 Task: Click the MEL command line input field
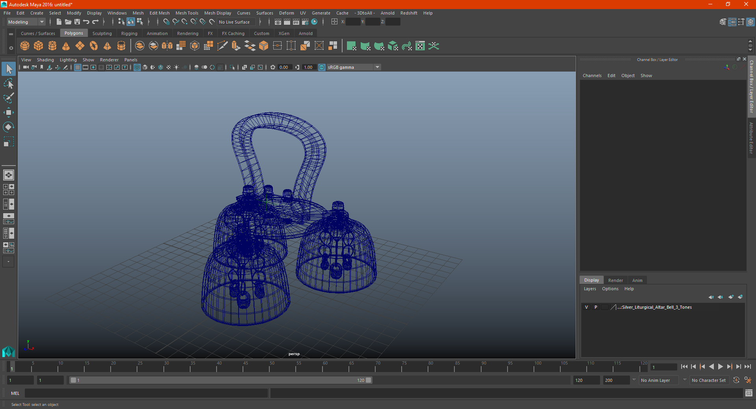pyautogui.click(x=146, y=393)
